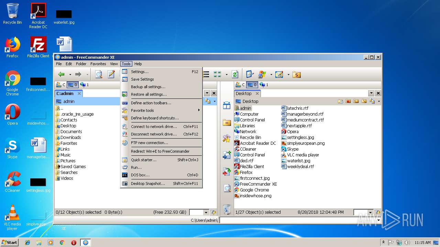Open dropdown arrow next to notepad icon

[288, 74]
